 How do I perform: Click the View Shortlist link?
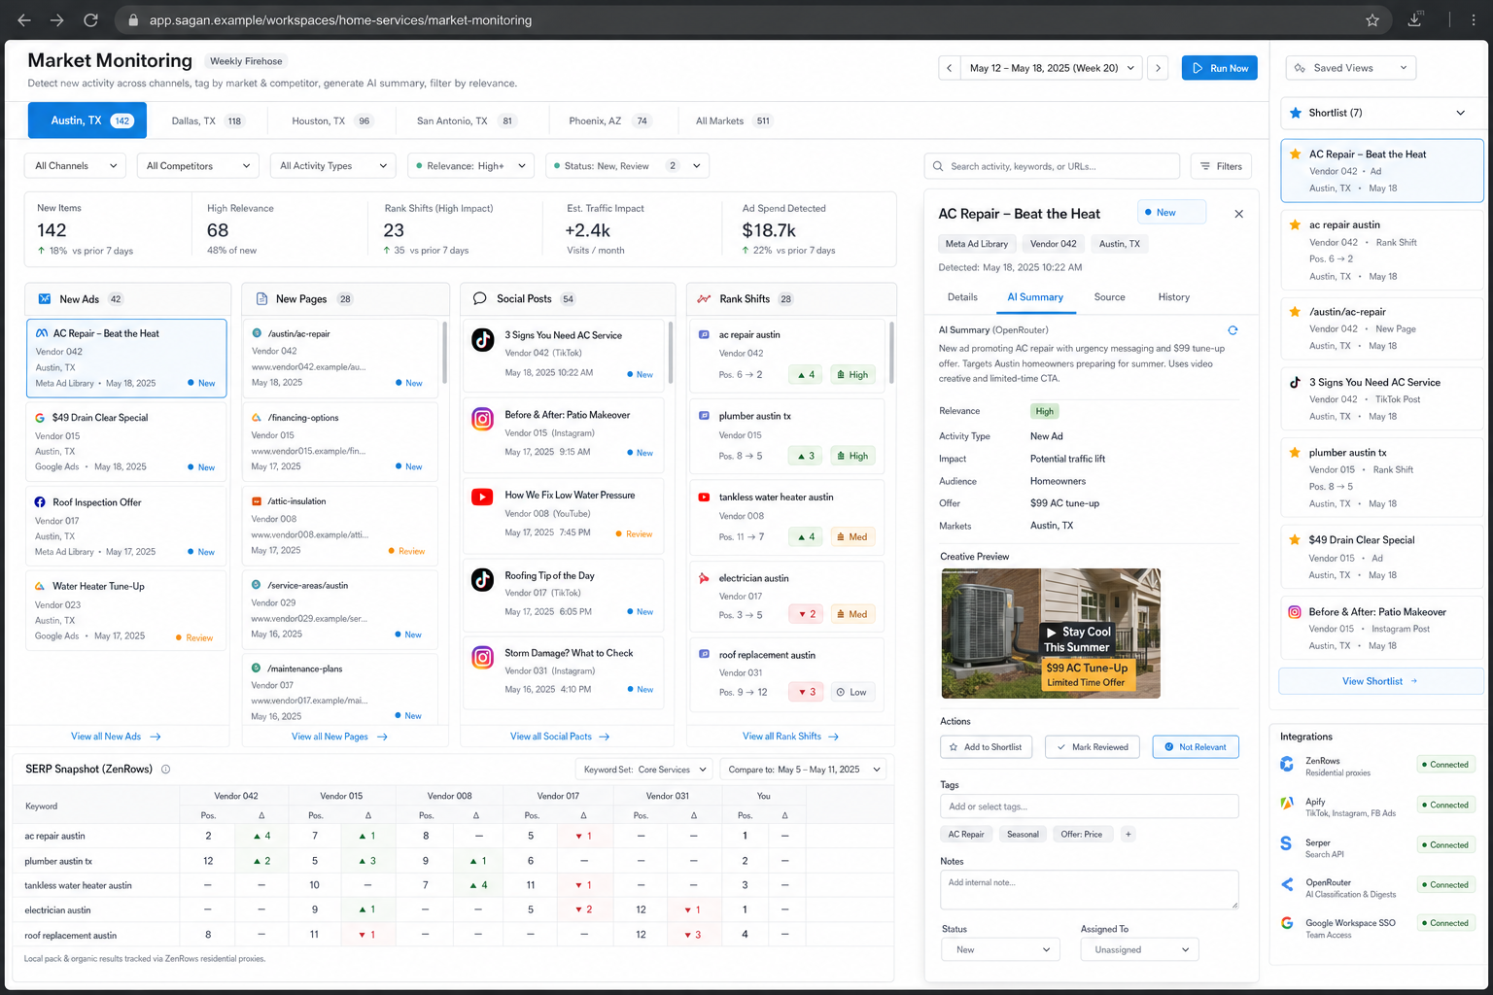click(x=1380, y=681)
